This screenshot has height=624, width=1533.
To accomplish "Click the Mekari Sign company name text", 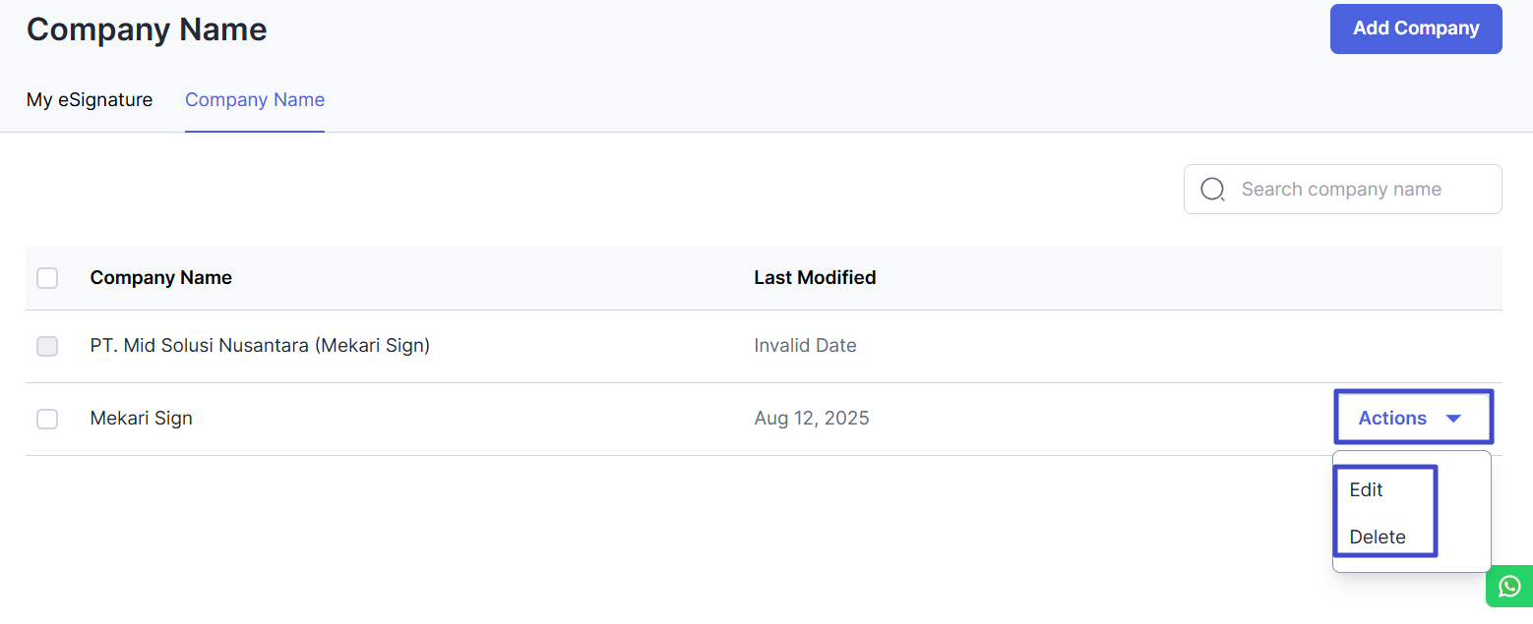I will [x=141, y=419].
